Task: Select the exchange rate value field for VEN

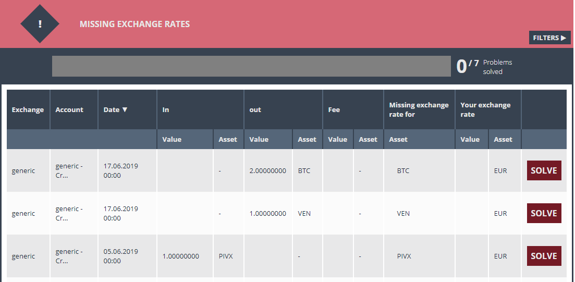Action: pyautogui.click(x=472, y=213)
